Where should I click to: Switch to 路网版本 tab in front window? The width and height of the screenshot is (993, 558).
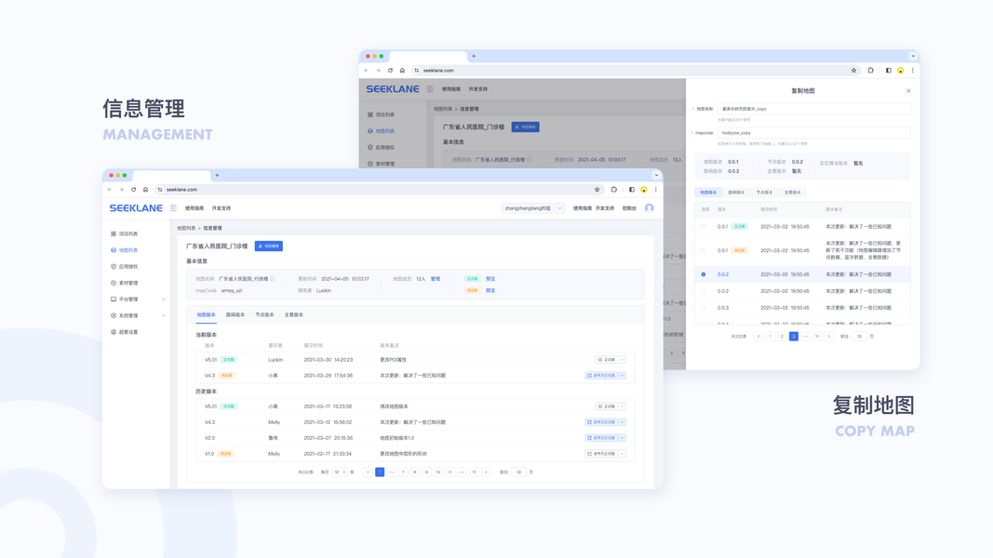(235, 314)
